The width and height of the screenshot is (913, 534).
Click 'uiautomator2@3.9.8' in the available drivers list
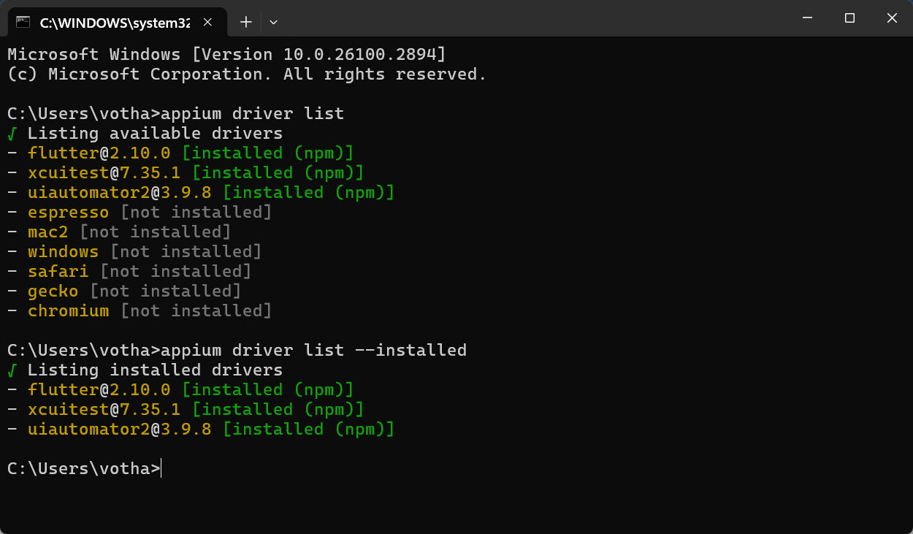pos(120,192)
